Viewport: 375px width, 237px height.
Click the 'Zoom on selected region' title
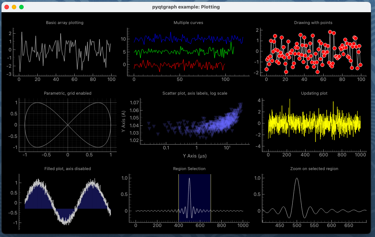pos(314,169)
